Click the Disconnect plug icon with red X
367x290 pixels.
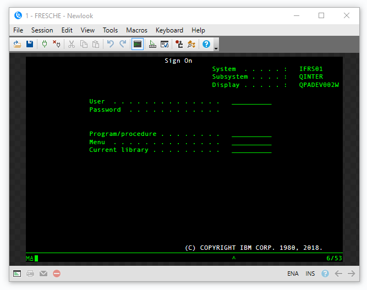[x=57, y=44]
